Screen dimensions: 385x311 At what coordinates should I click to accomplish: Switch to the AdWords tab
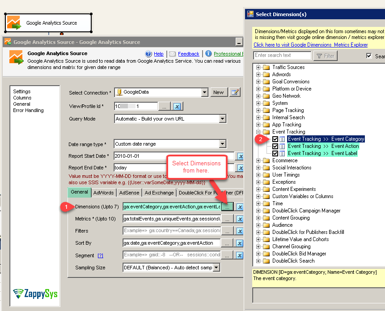point(104,193)
